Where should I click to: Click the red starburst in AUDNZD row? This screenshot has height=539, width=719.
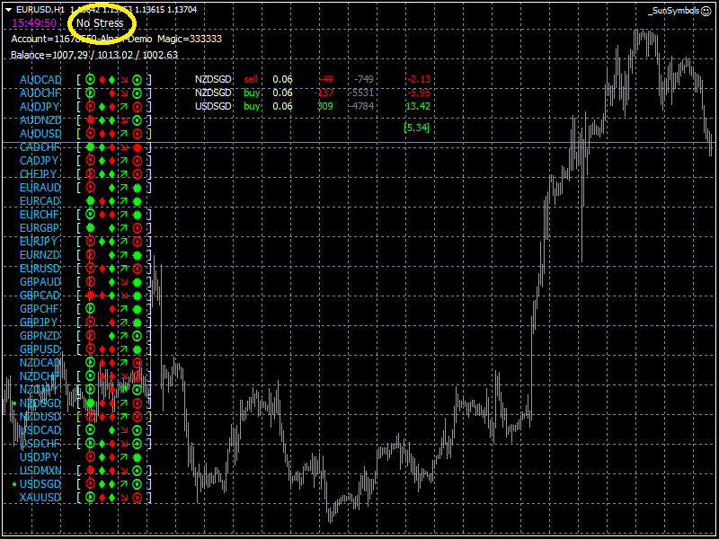[91, 120]
